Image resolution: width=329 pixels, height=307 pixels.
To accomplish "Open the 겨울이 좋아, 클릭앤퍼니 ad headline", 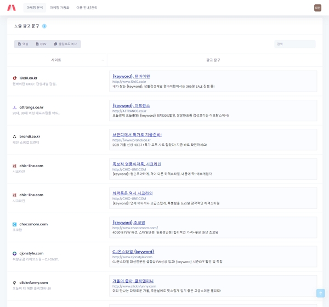I will [x=133, y=281].
